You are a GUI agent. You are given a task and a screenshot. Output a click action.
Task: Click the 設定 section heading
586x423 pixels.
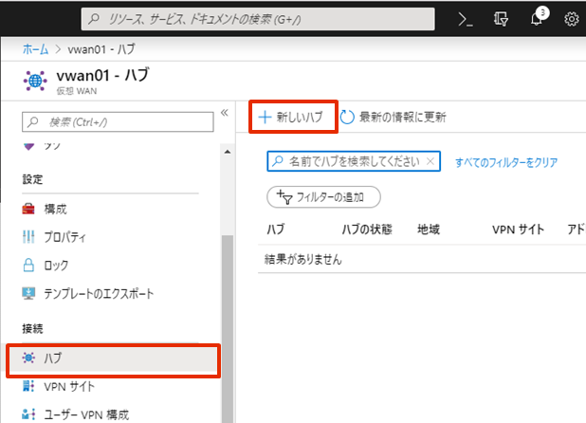coord(32,179)
